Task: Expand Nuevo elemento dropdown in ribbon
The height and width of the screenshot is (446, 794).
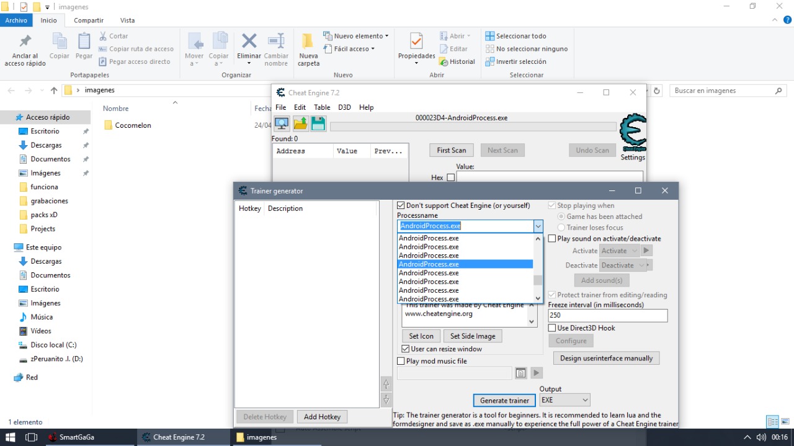Action: [386, 36]
